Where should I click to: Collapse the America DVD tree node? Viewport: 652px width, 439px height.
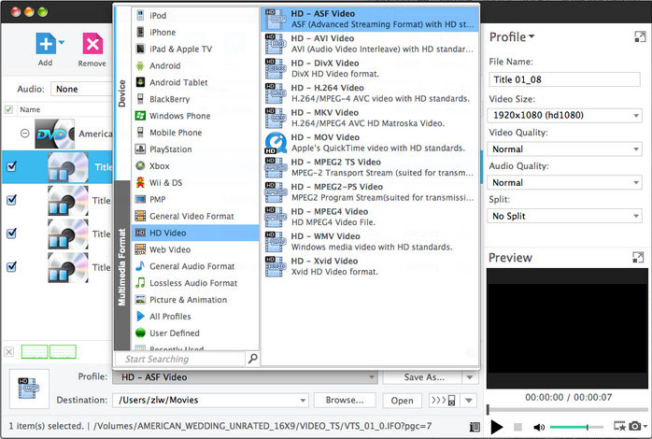click(x=25, y=134)
